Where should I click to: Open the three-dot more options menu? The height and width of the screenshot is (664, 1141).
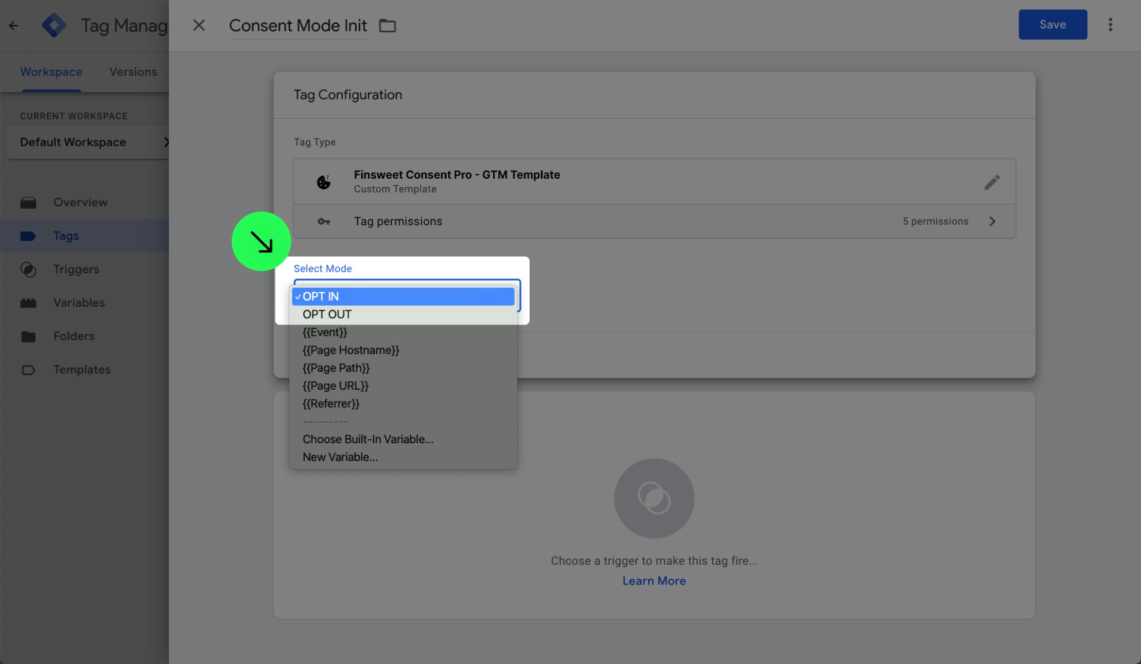(1110, 25)
